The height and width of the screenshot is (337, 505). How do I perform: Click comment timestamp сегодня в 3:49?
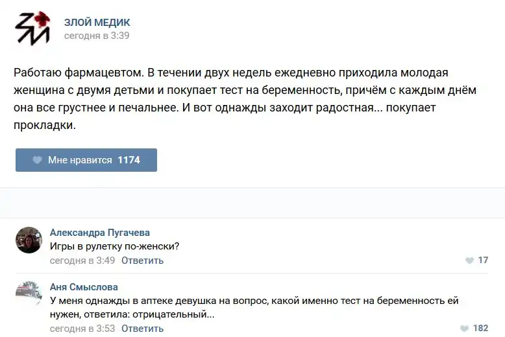click(x=82, y=261)
